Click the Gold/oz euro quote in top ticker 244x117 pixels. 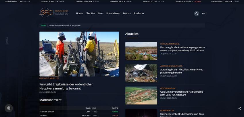(x=87, y=1)
